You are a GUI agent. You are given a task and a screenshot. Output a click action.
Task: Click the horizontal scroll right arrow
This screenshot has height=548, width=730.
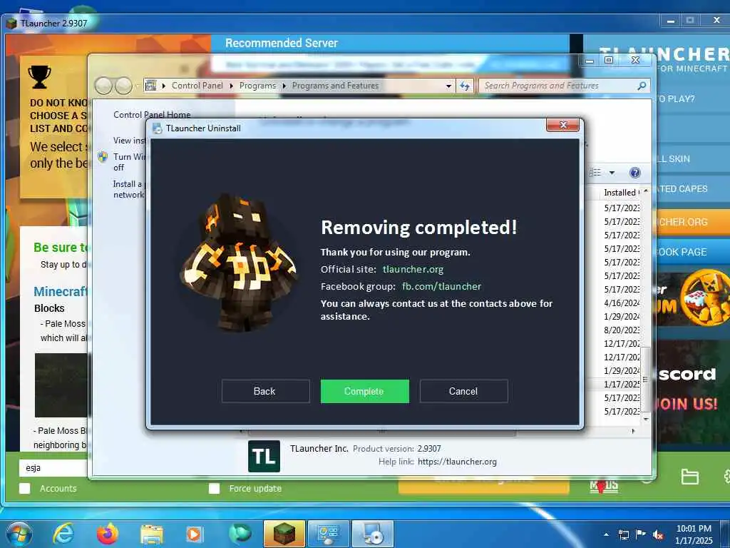(x=633, y=431)
